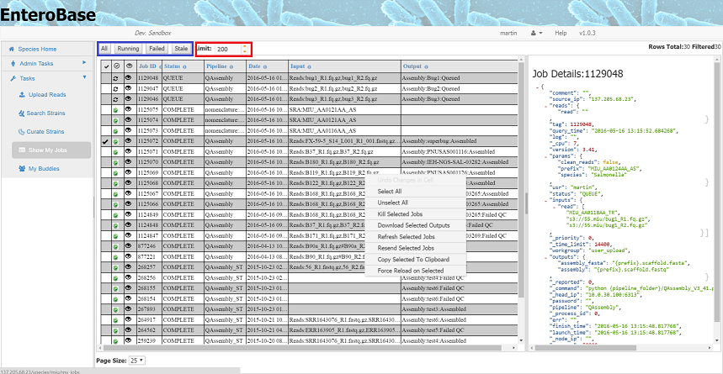Choose Force Reload on Selected
This screenshot has width=723, height=374.
(416, 271)
